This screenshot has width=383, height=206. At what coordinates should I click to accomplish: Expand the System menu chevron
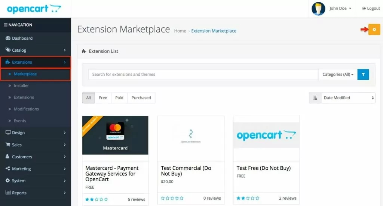coord(65,181)
